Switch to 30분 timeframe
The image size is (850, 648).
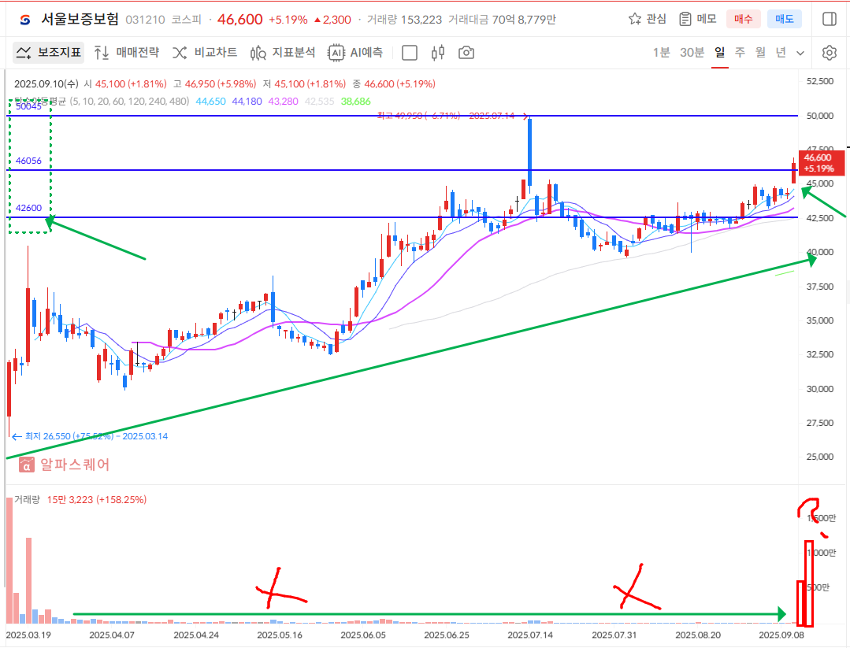[692, 53]
